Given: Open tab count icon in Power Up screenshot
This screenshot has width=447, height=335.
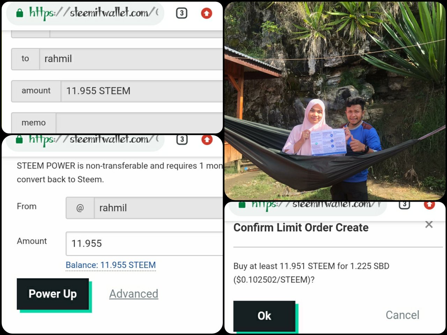Looking at the screenshot, I should 182,140.
